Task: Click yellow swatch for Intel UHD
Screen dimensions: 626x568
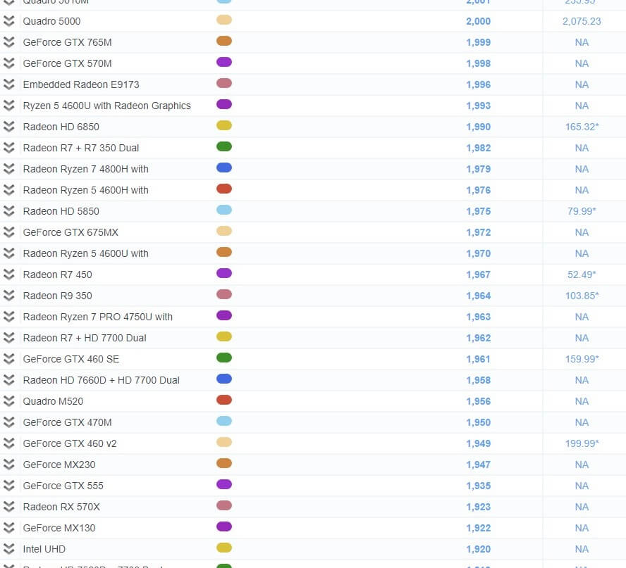Action: point(224,548)
